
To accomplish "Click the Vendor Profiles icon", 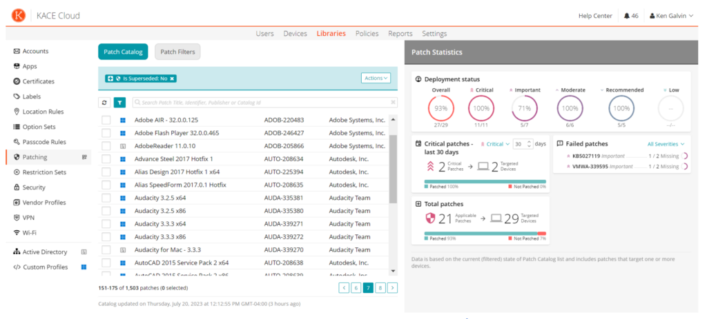I will tap(17, 203).
